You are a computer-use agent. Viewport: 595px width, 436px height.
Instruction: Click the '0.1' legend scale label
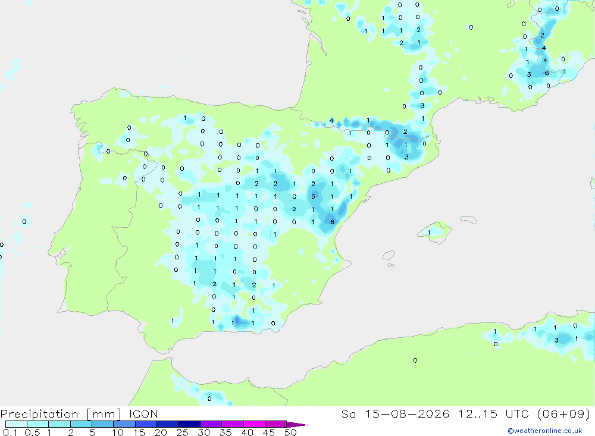(10, 432)
